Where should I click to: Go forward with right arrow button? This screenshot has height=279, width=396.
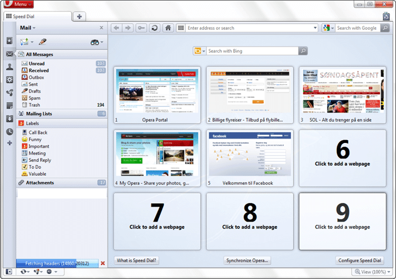pyautogui.click(x=128, y=28)
